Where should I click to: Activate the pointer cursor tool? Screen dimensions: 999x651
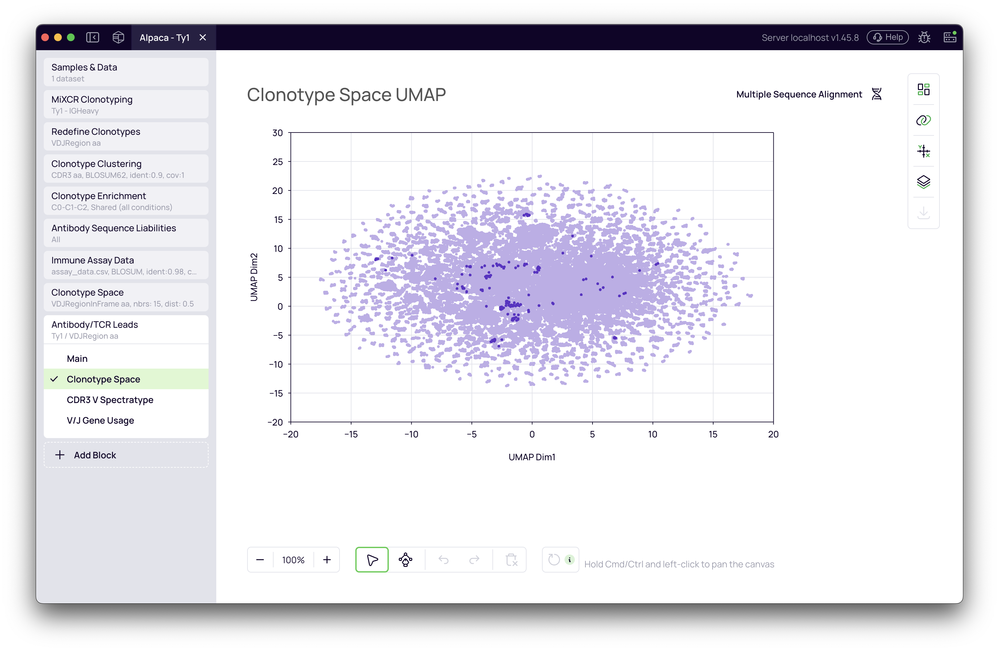372,560
